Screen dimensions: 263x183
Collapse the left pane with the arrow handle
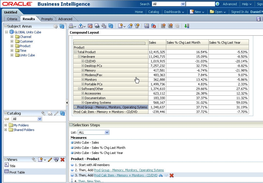coord(67,103)
